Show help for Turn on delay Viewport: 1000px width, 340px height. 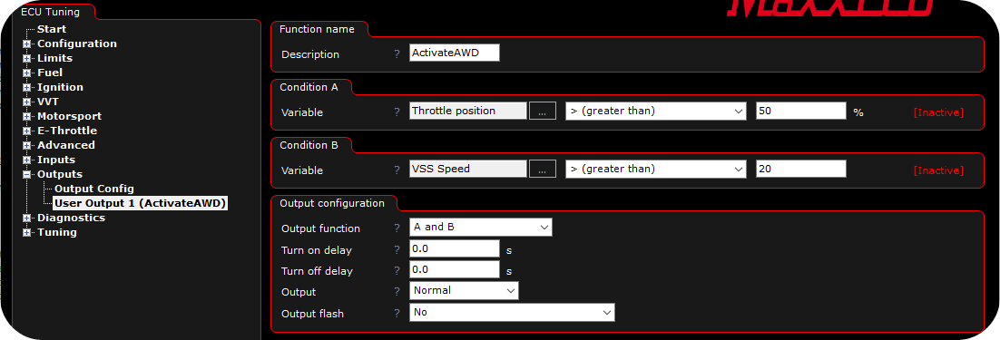[x=397, y=249]
